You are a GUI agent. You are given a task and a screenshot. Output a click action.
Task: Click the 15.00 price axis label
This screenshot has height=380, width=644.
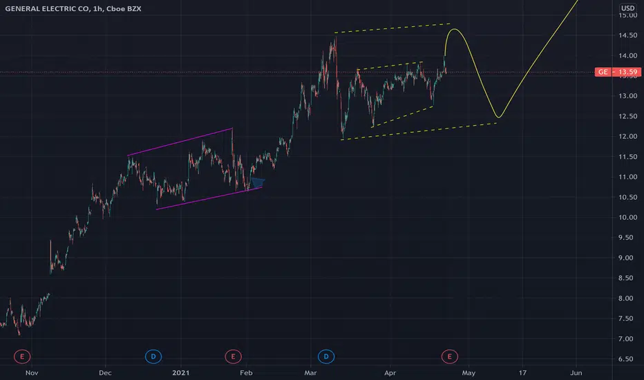[628, 16]
